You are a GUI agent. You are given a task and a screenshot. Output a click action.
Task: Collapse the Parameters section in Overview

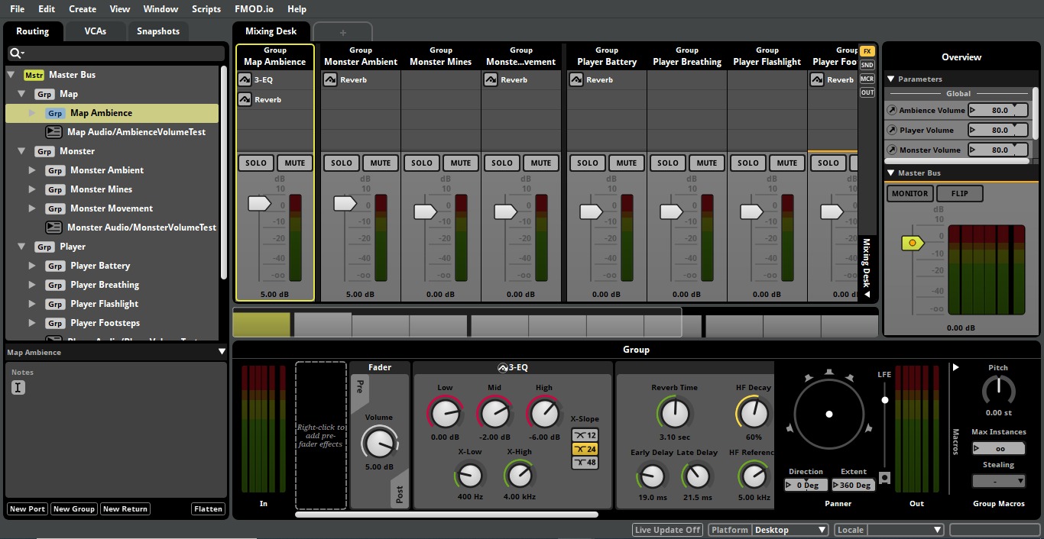[x=890, y=79]
